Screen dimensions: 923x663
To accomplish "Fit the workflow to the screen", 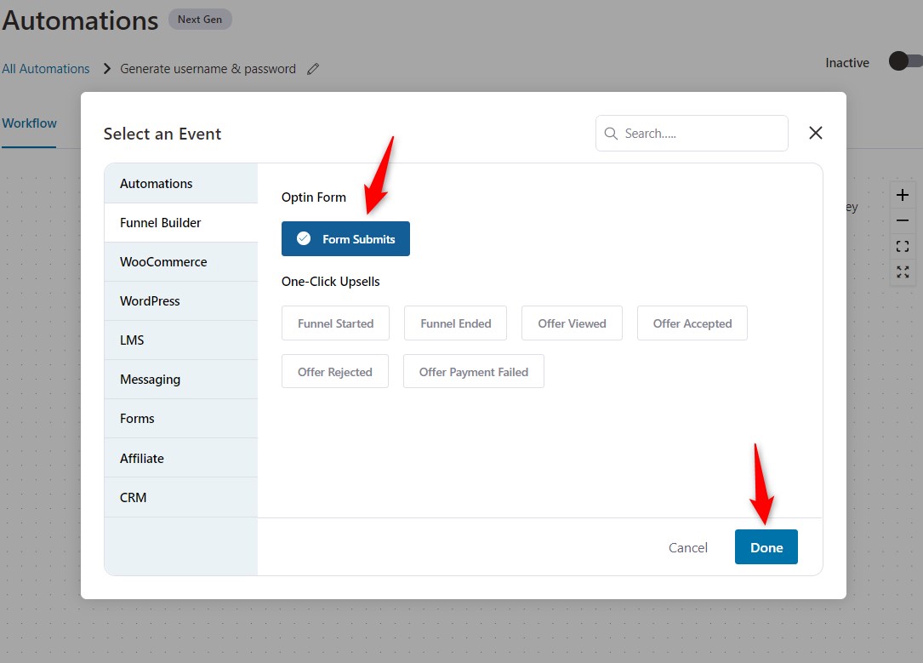I will [x=902, y=246].
